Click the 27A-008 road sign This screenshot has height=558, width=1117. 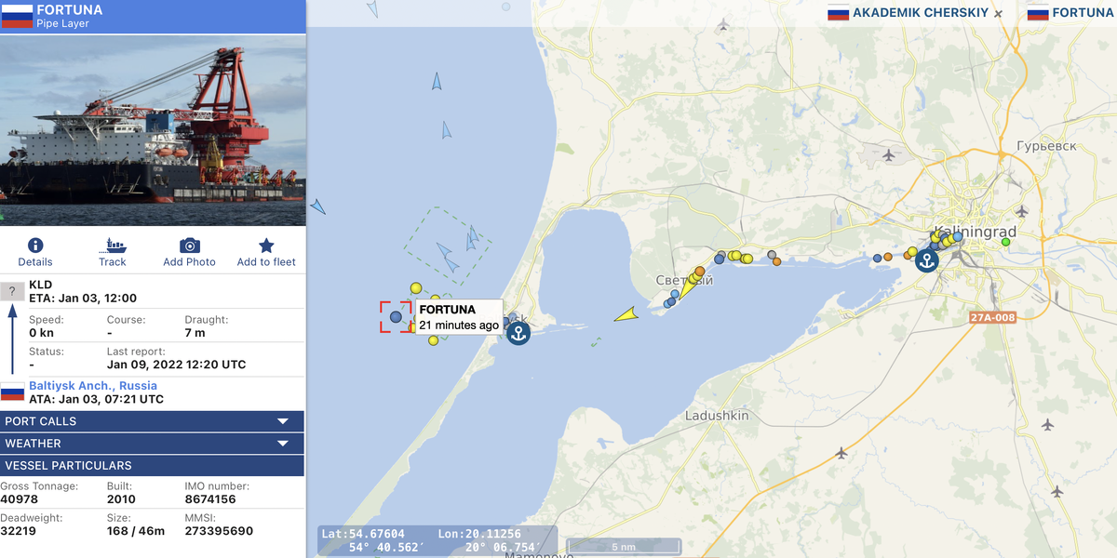tap(992, 317)
